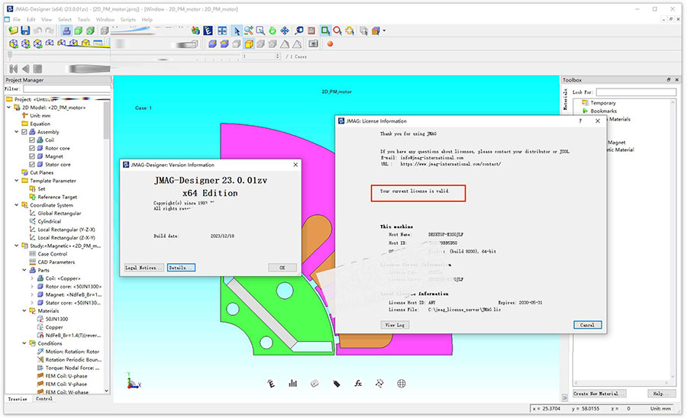Click the globe grid icon below the model
Image resolution: width=687 pixels, height=418 pixels.
pos(402,384)
